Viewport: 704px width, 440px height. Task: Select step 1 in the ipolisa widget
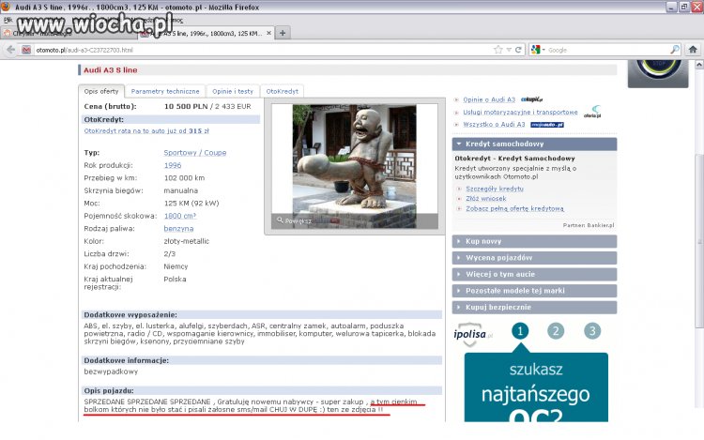(520, 331)
